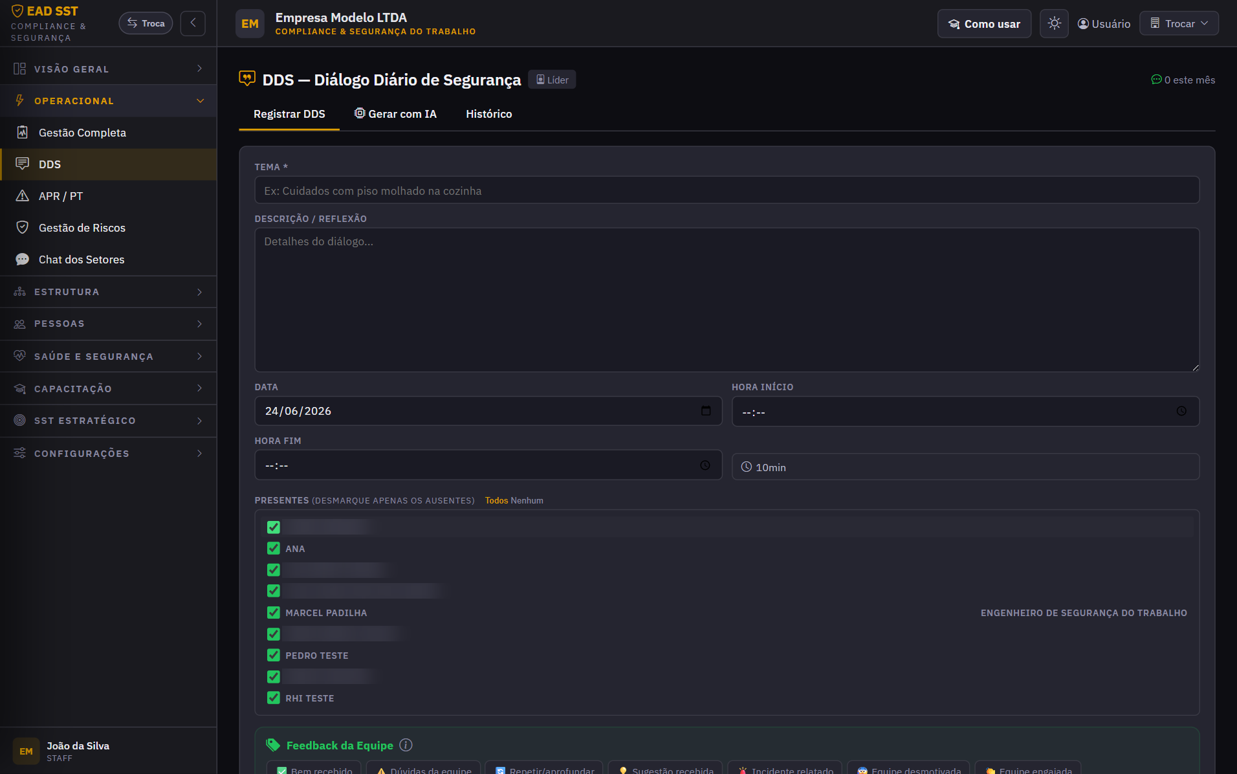Focus the Descrição / Reflexão textarea
This screenshot has width=1237, height=774.
(727, 300)
